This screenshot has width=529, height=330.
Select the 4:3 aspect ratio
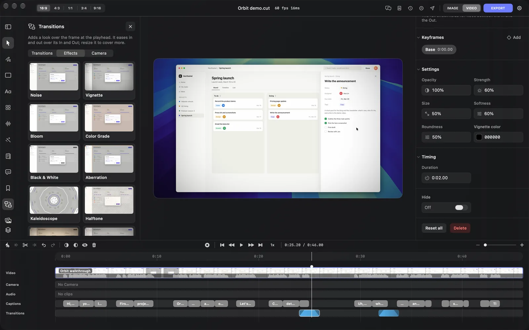(x=57, y=8)
